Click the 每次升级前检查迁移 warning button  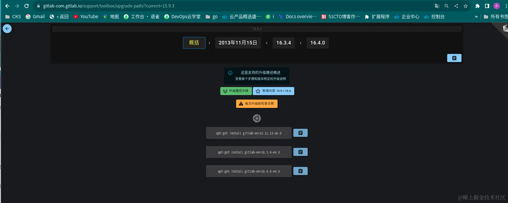tap(257, 104)
